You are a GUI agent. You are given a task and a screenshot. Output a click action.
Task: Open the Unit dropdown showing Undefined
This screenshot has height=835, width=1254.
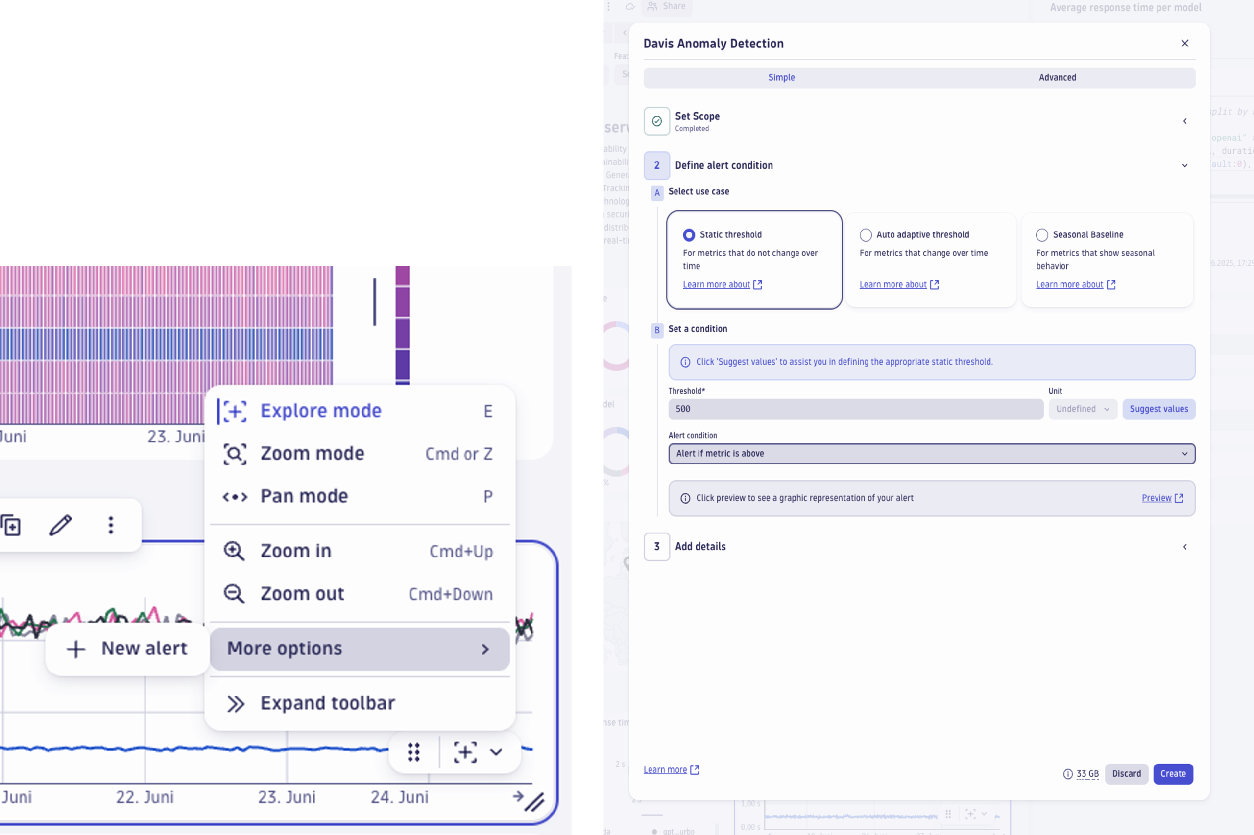pos(1083,409)
